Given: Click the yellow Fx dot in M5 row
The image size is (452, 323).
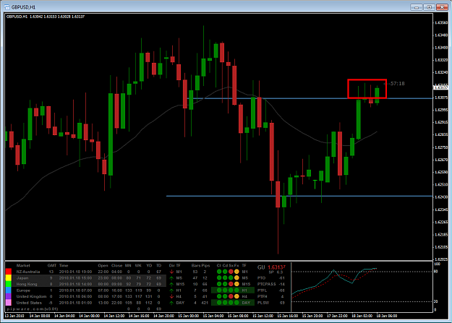Looking at the screenshot, I should pos(236,278).
